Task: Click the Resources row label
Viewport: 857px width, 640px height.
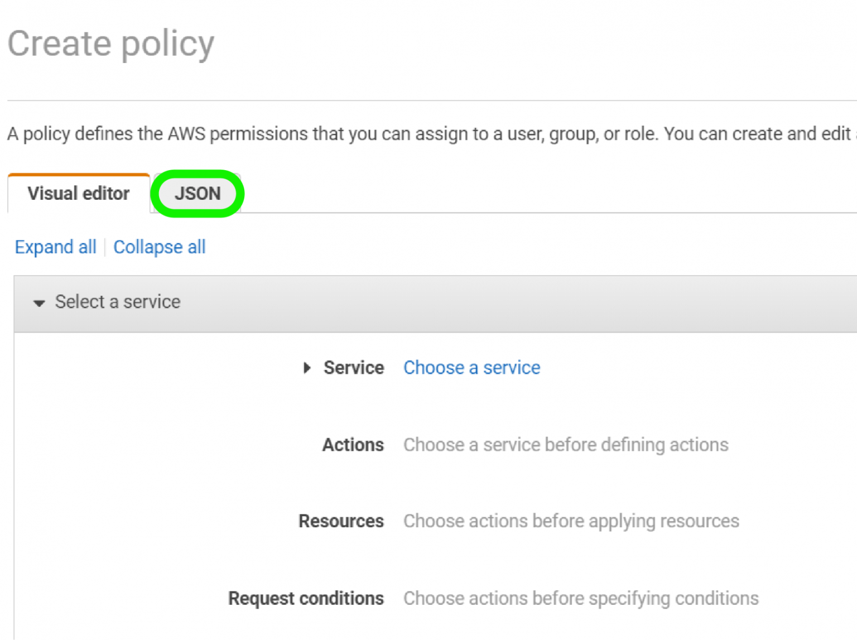Action: pos(341,521)
